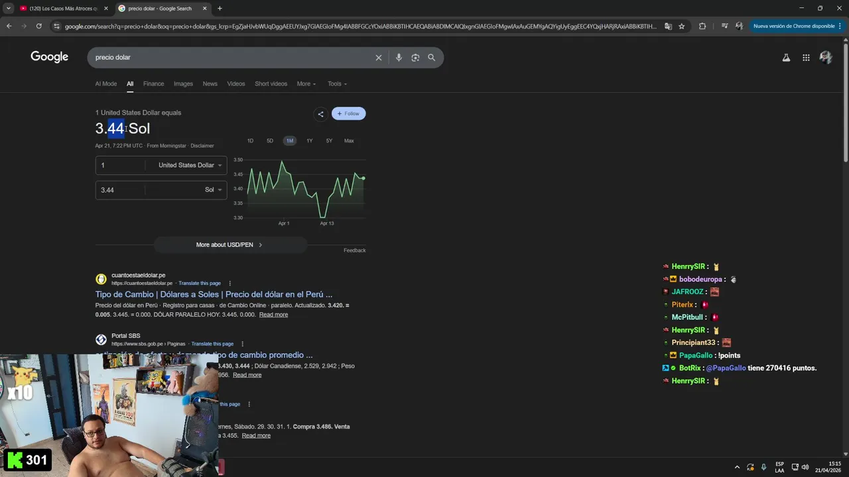The height and width of the screenshot is (477, 849).
Task: Click the green price chart
Action: point(306,189)
